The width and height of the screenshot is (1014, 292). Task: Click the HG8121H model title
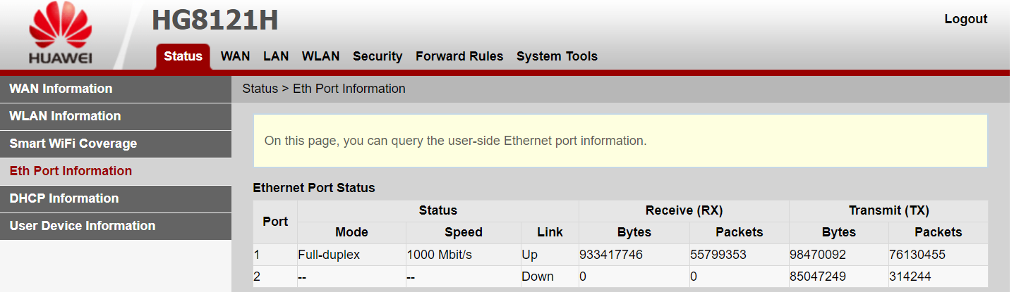tap(215, 21)
